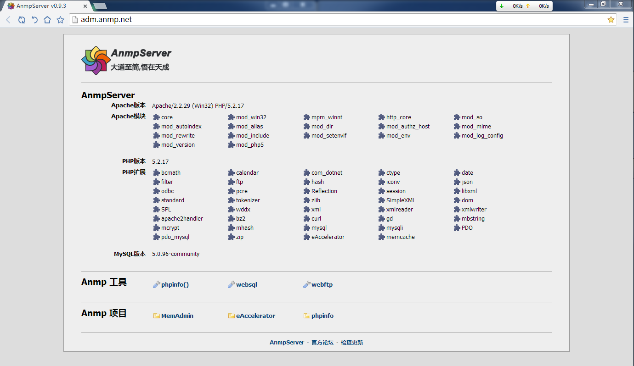Visit the 官方论坛 footer link
Screen dimensions: 634x366
tap(323, 343)
